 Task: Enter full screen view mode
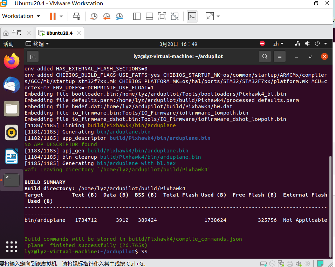(x=162, y=16)
